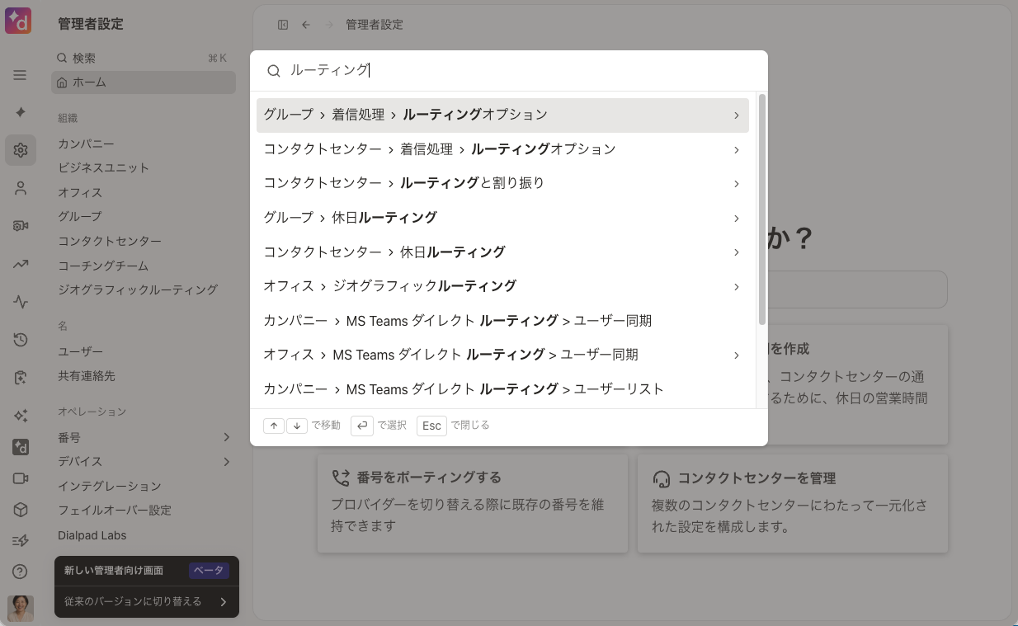Click chevron on ルーティングと割り振り result row
This screenshot has height=626, width=1018.
[736, 184]
